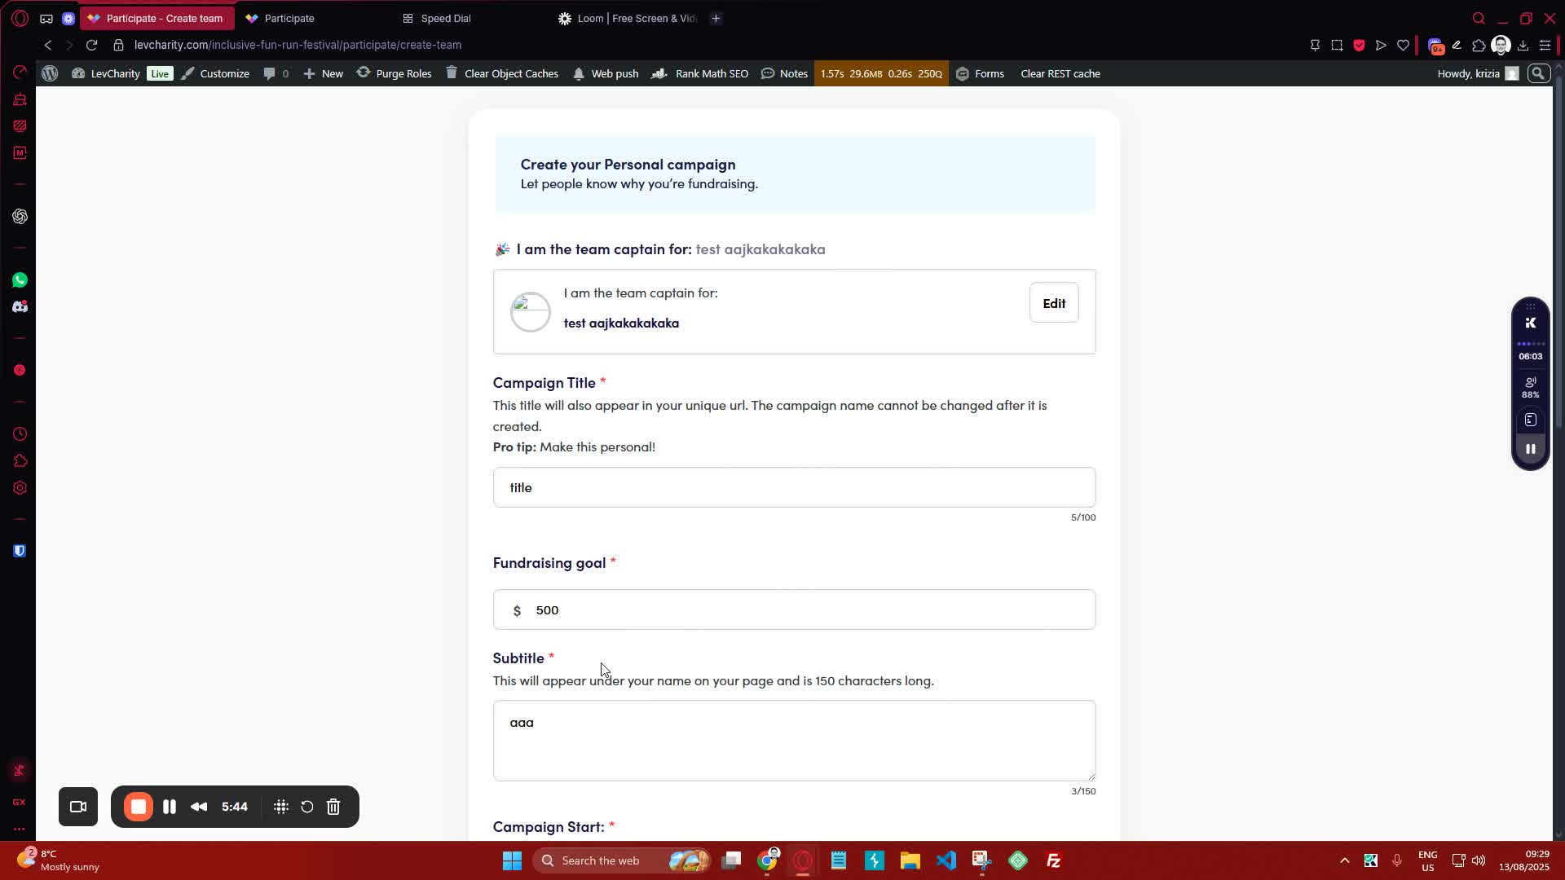Pause the Loom recording

[170, 807]
